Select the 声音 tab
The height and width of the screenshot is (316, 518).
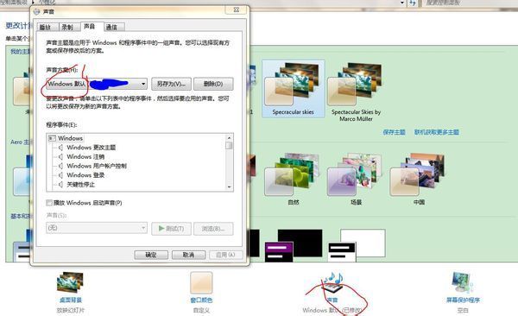tap(92, 26)
